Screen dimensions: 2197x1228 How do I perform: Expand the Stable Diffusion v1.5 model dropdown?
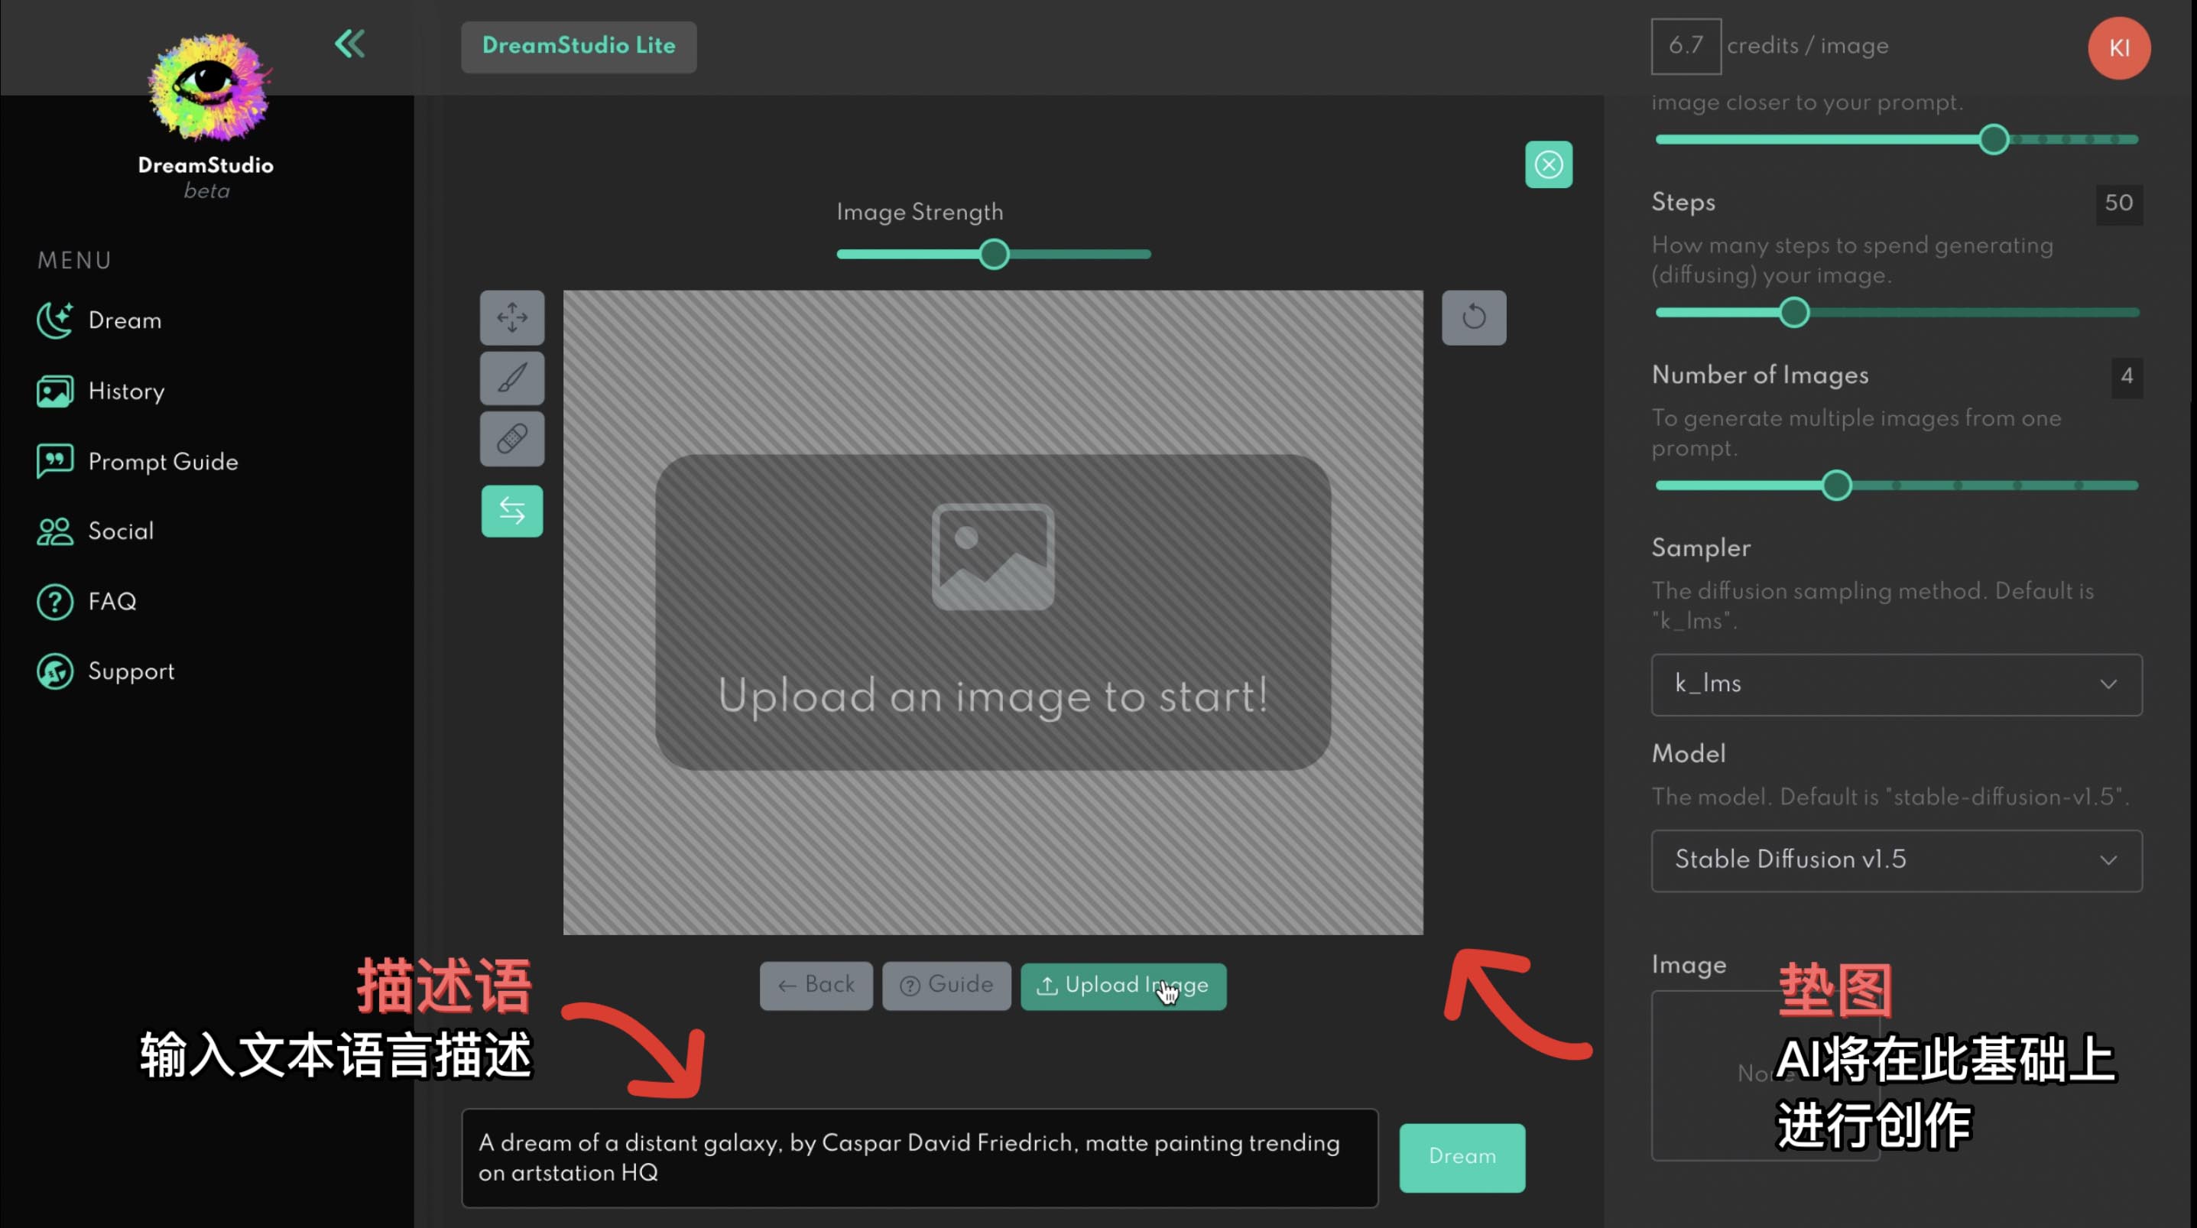tap(1895, 859)
